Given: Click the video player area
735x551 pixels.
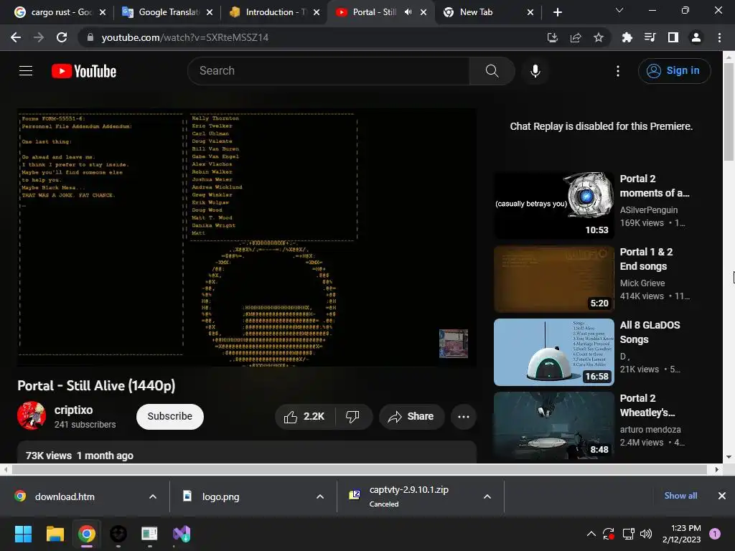Looking at the screenshot, I should pyautogui.click(x=247, y=237).
